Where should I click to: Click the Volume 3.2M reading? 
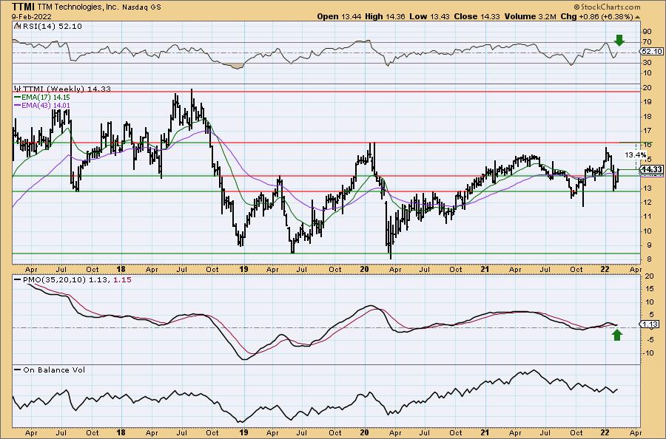tap(530, 16)
